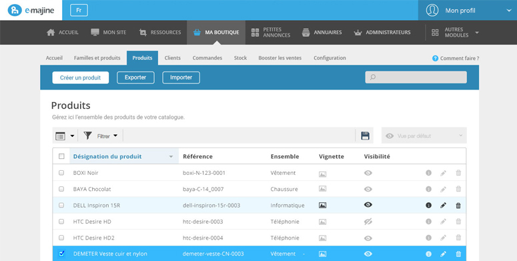517x261 pixels.
Task: Delete htc-desire-0004 row with trash icon
Action: [458, 238]
